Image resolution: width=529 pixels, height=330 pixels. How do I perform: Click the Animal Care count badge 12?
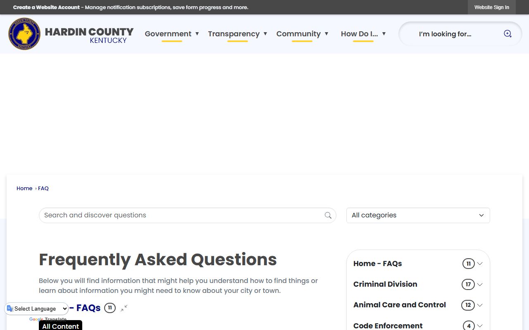tap(468, 305)
